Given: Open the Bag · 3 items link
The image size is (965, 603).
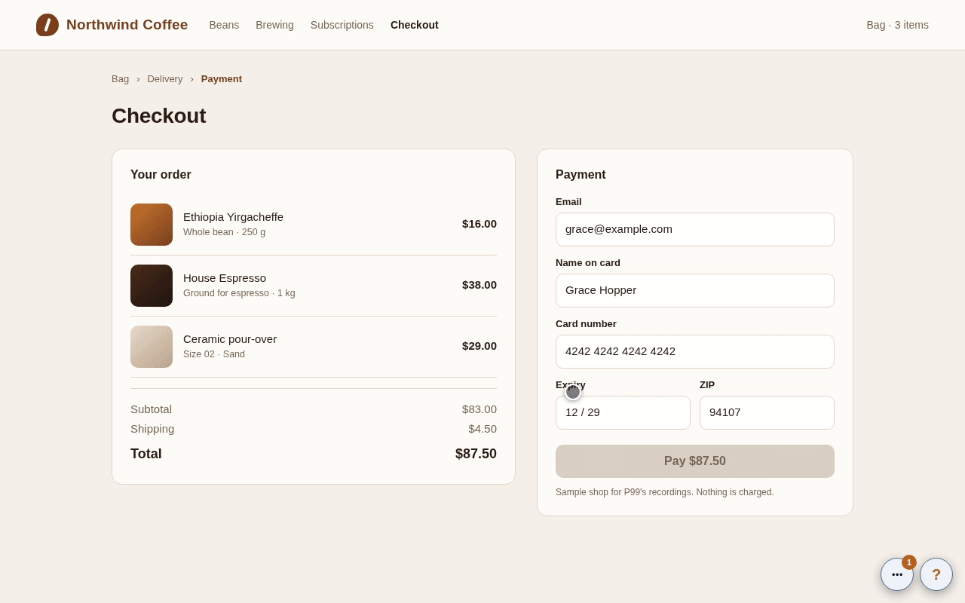Looking at the screenshot, I should coord(897,25).
